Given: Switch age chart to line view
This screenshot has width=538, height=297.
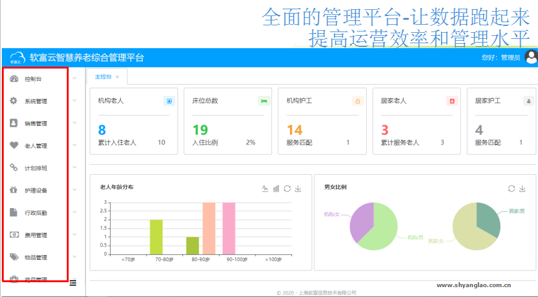Looking at the screenshot, I should pos(265,188).
